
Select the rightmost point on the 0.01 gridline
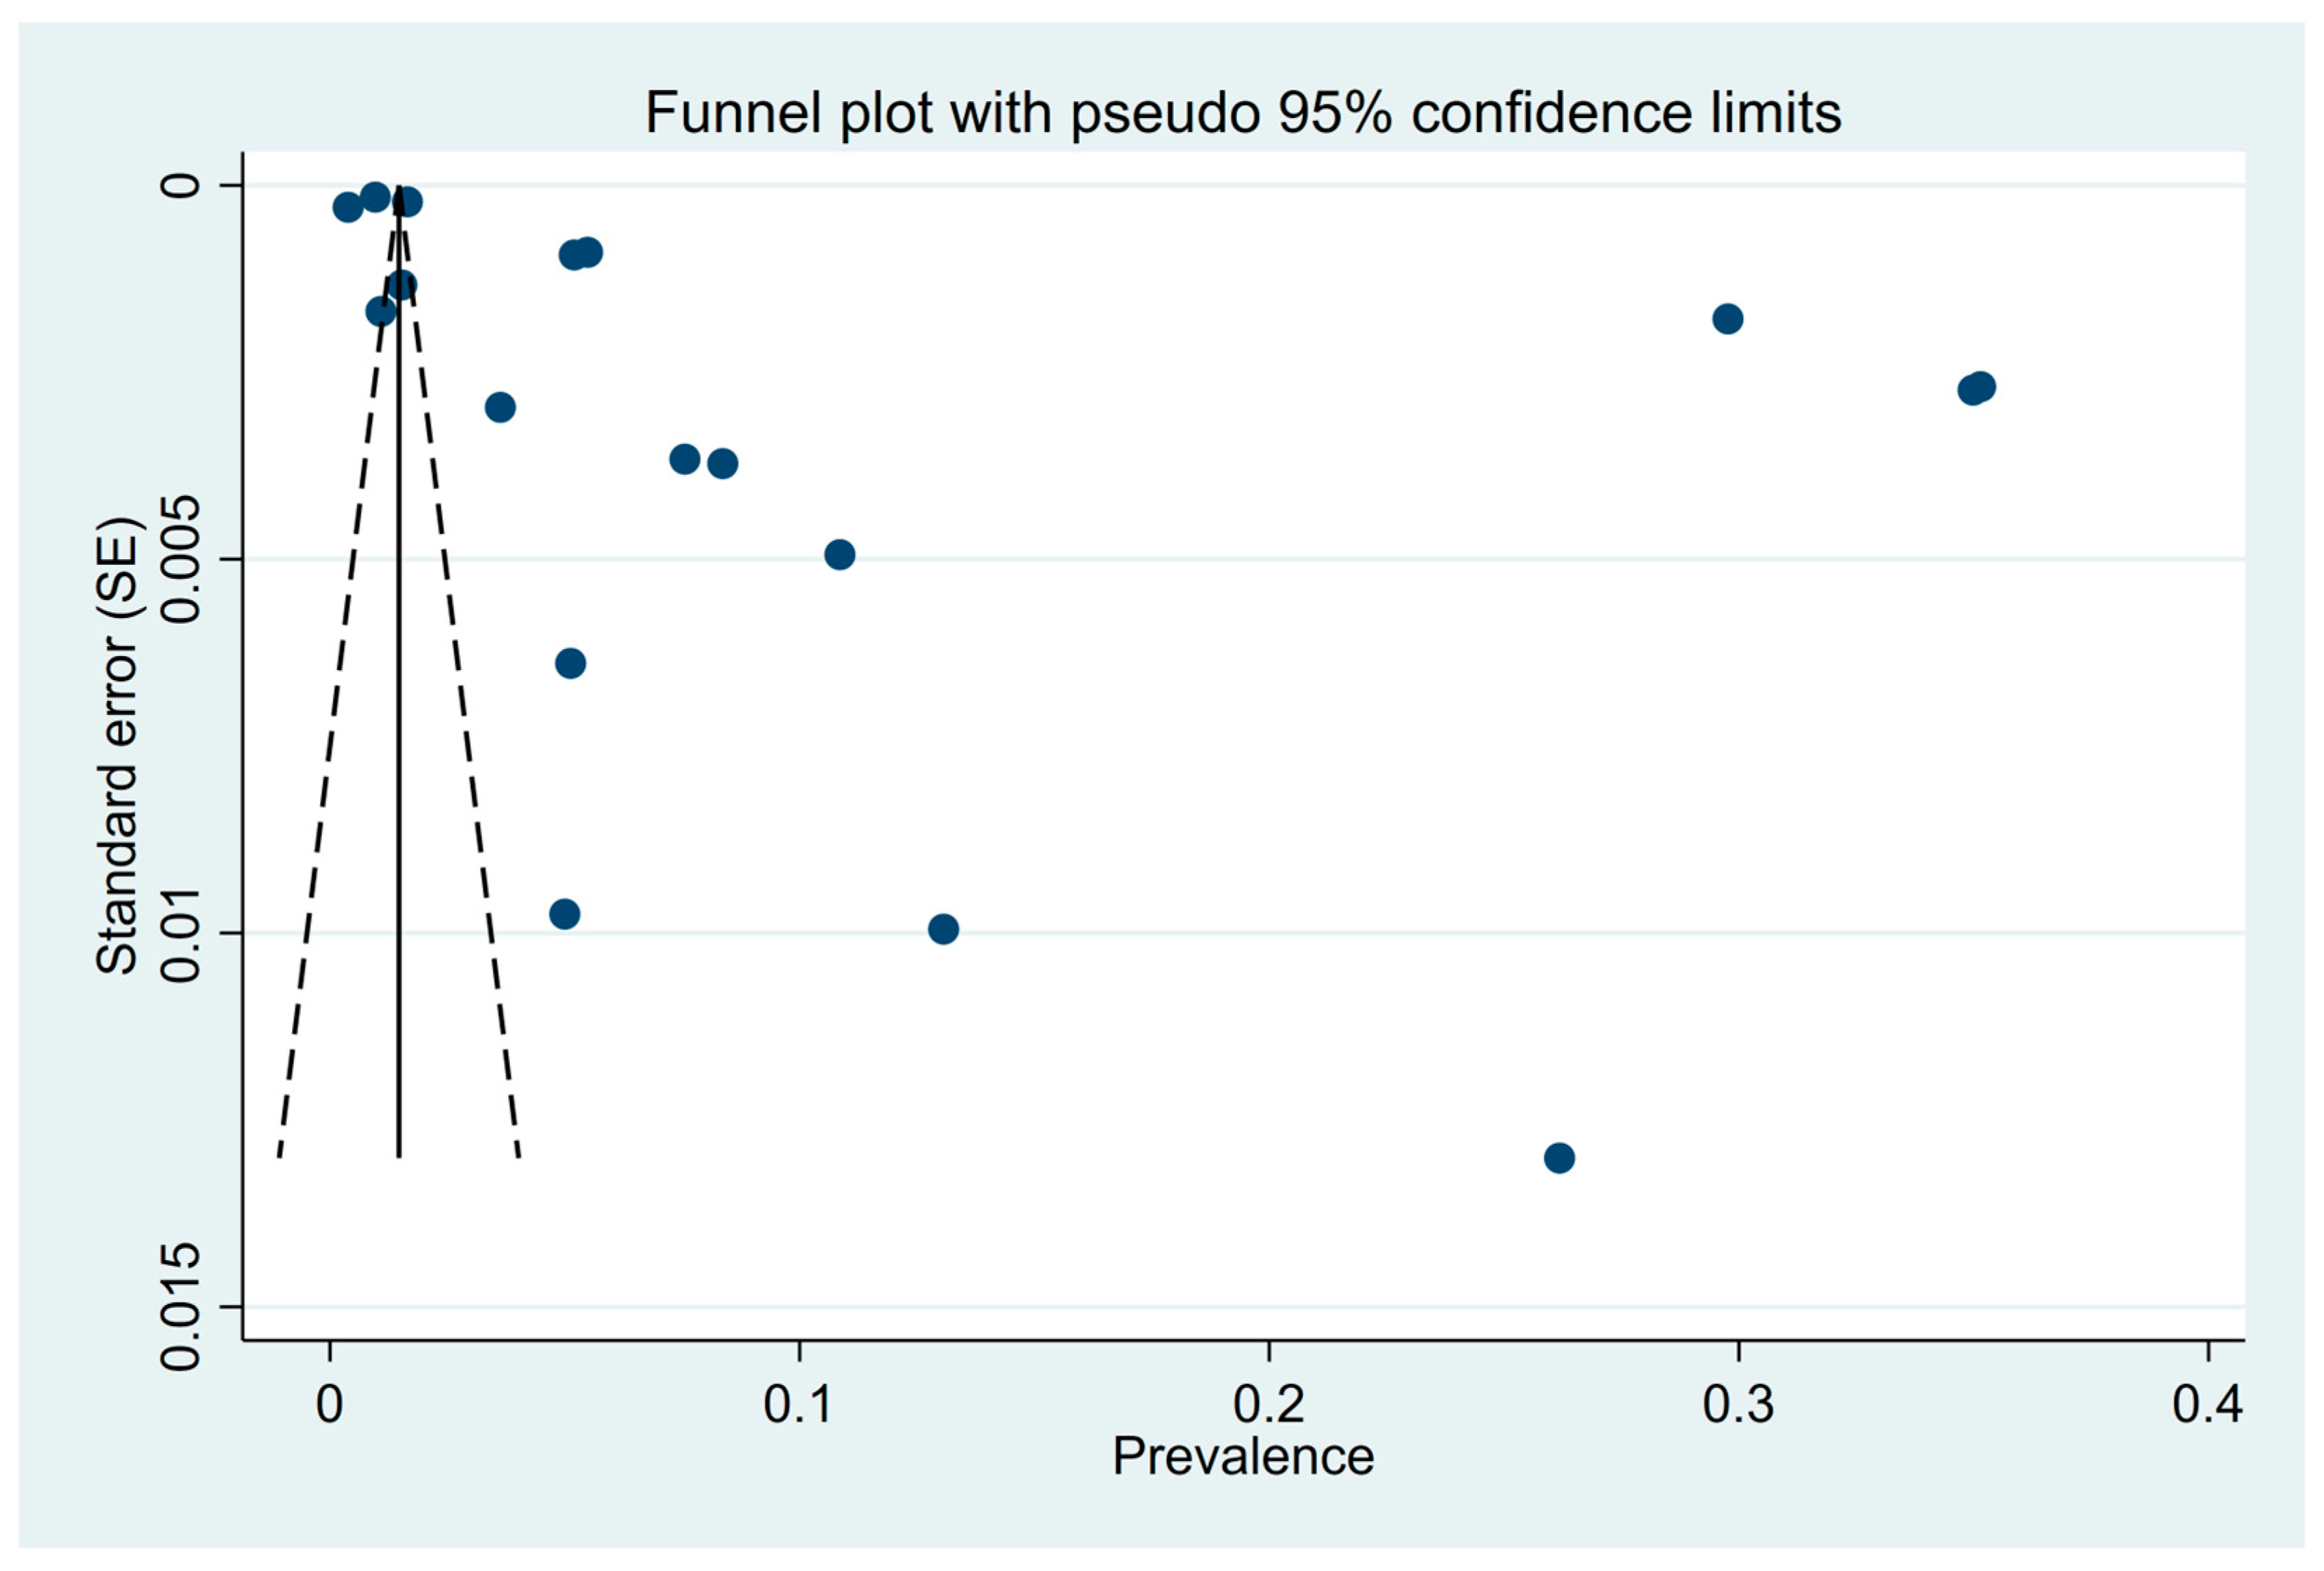coord(943,929)
